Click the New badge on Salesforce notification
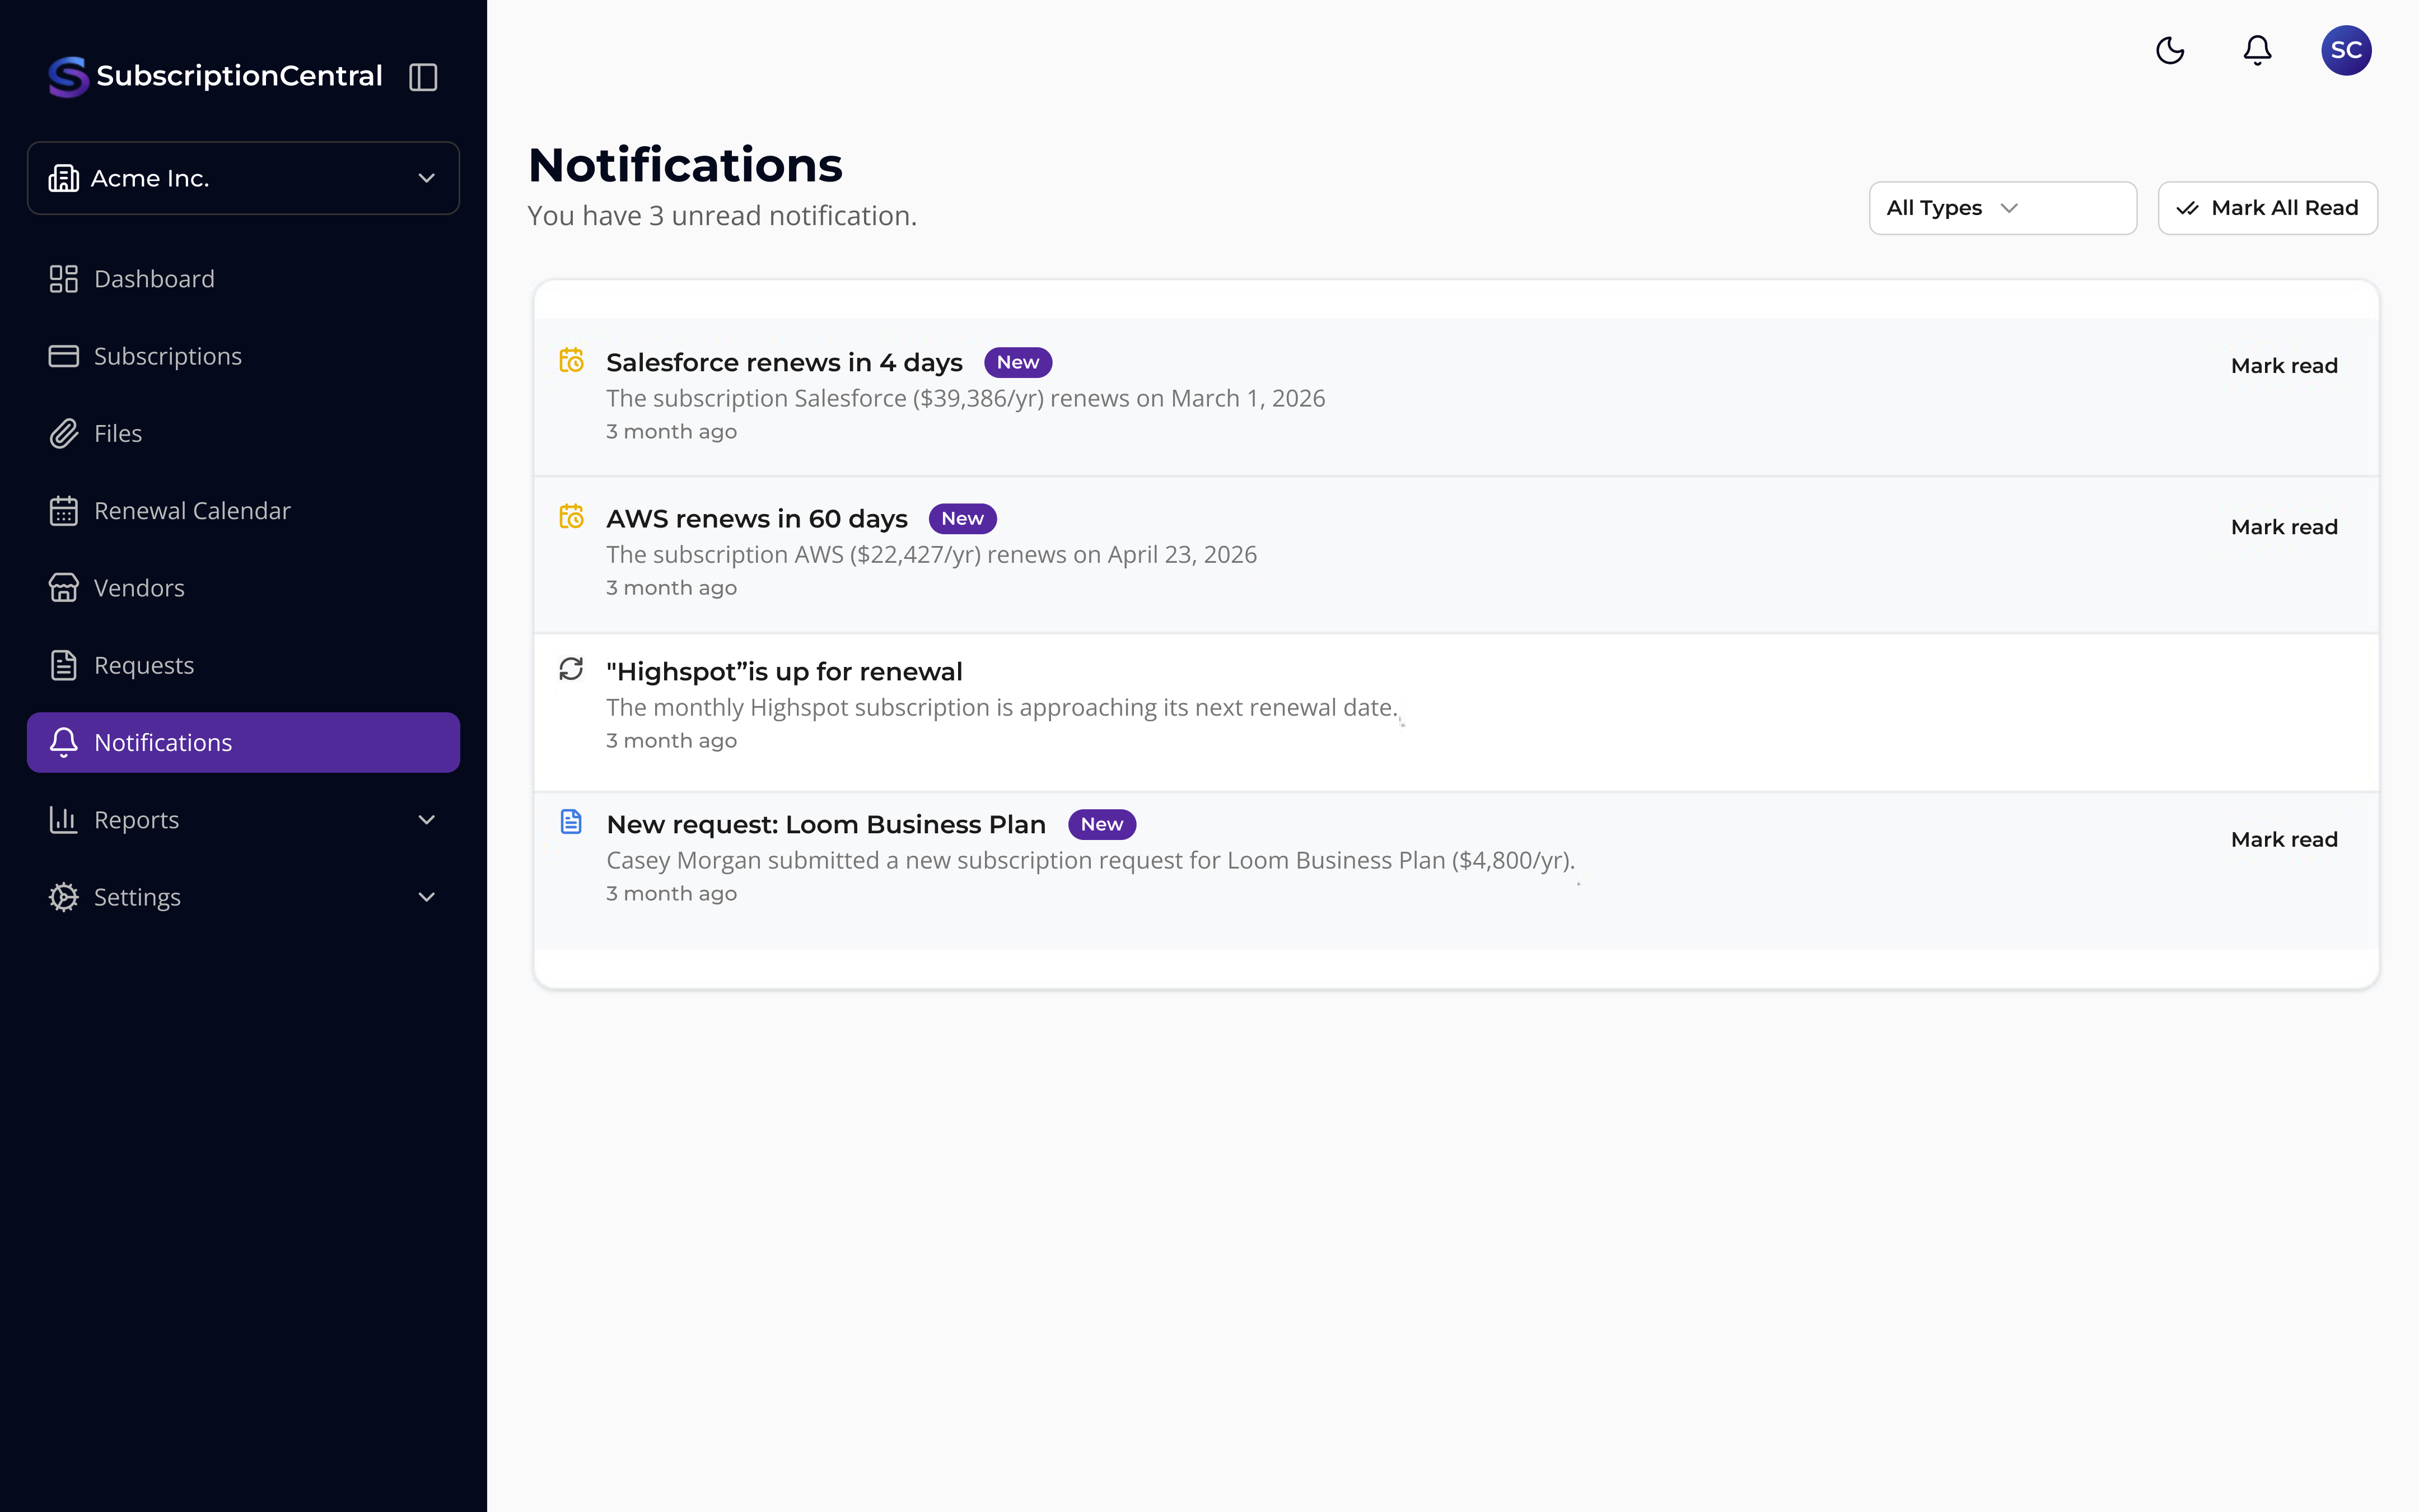 (1017, 363)
